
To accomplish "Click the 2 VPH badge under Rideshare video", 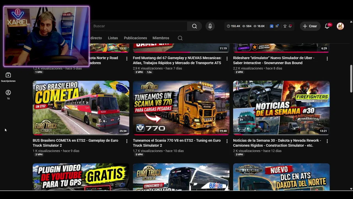I will [239, 72].
